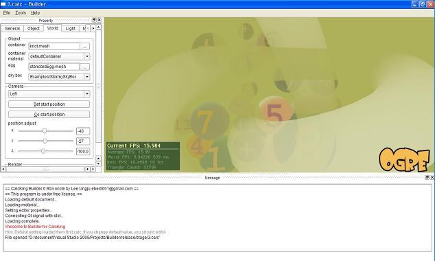Viewport: 435px width, 261px height.
Task: Switch to the Light tab
Action: click(x=70, y=28)
